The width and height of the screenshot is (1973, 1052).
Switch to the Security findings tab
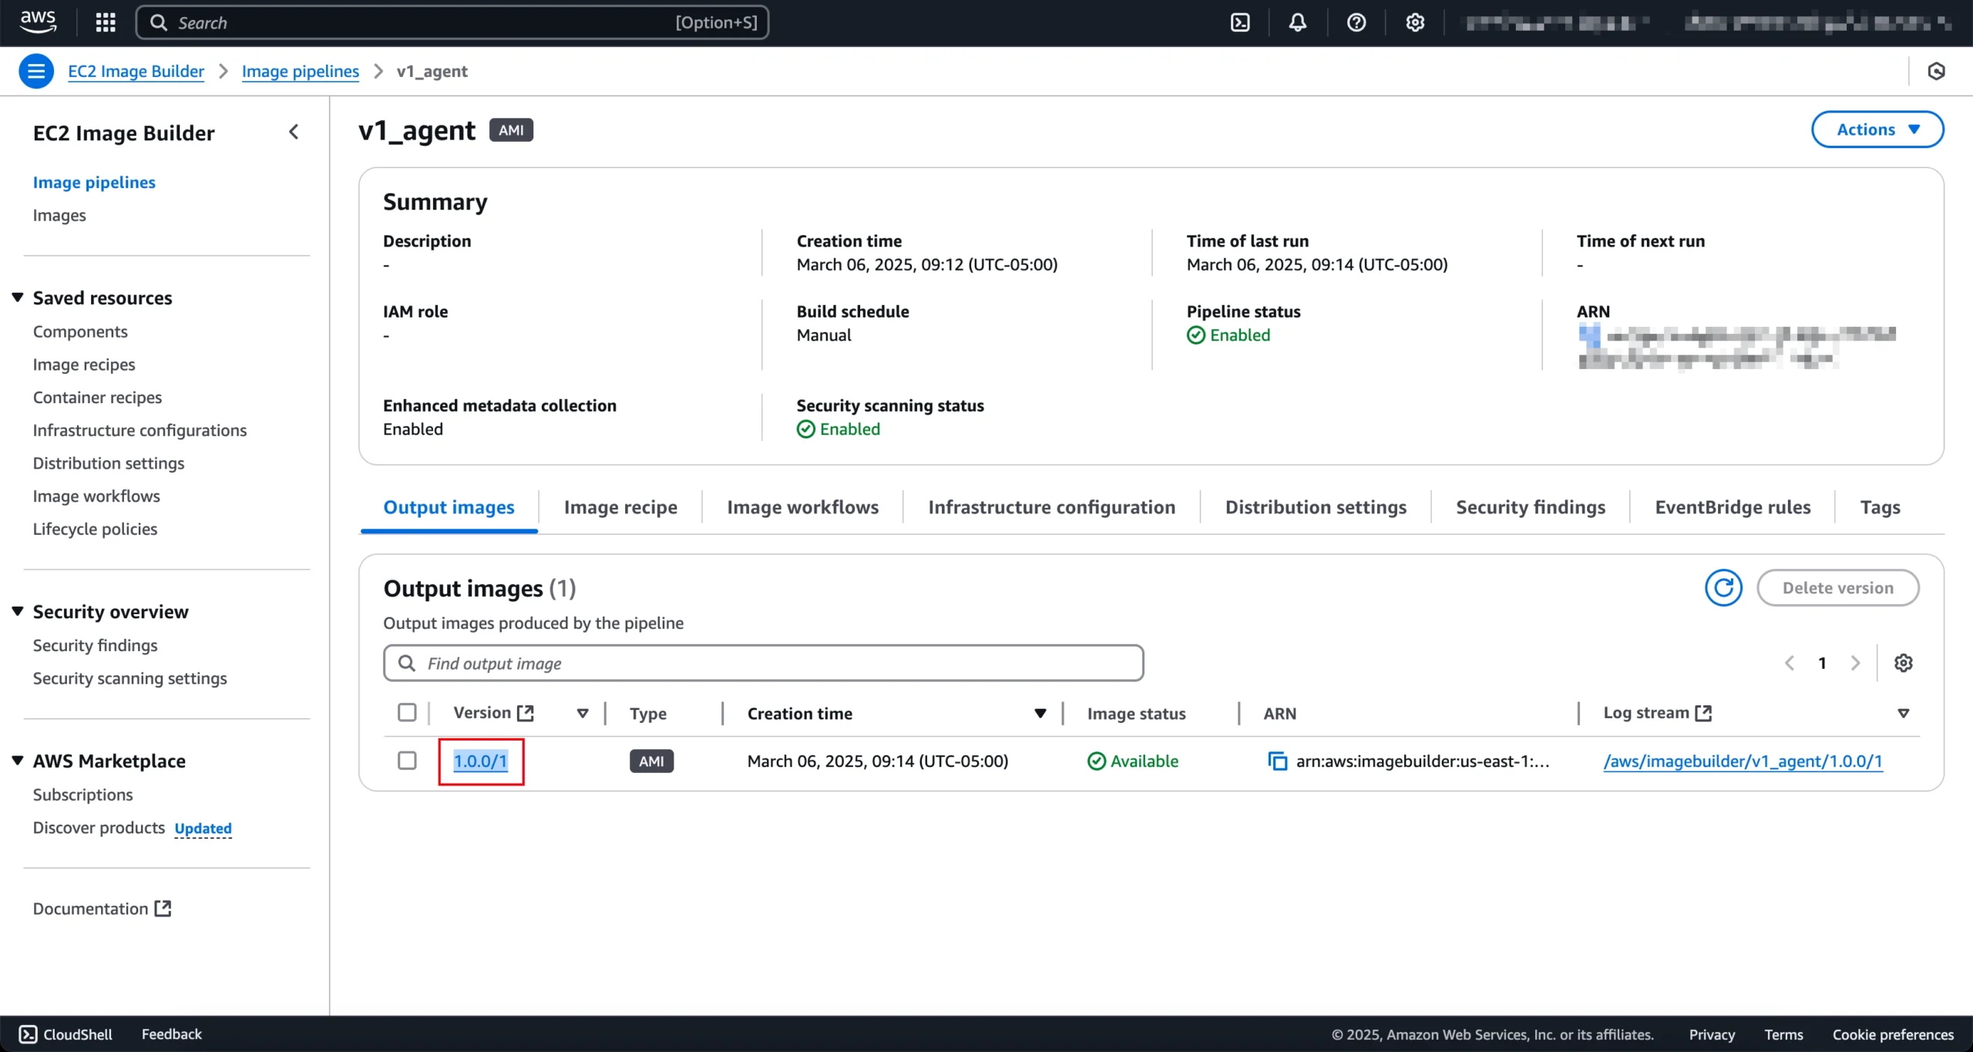[x=1531, y=507]
